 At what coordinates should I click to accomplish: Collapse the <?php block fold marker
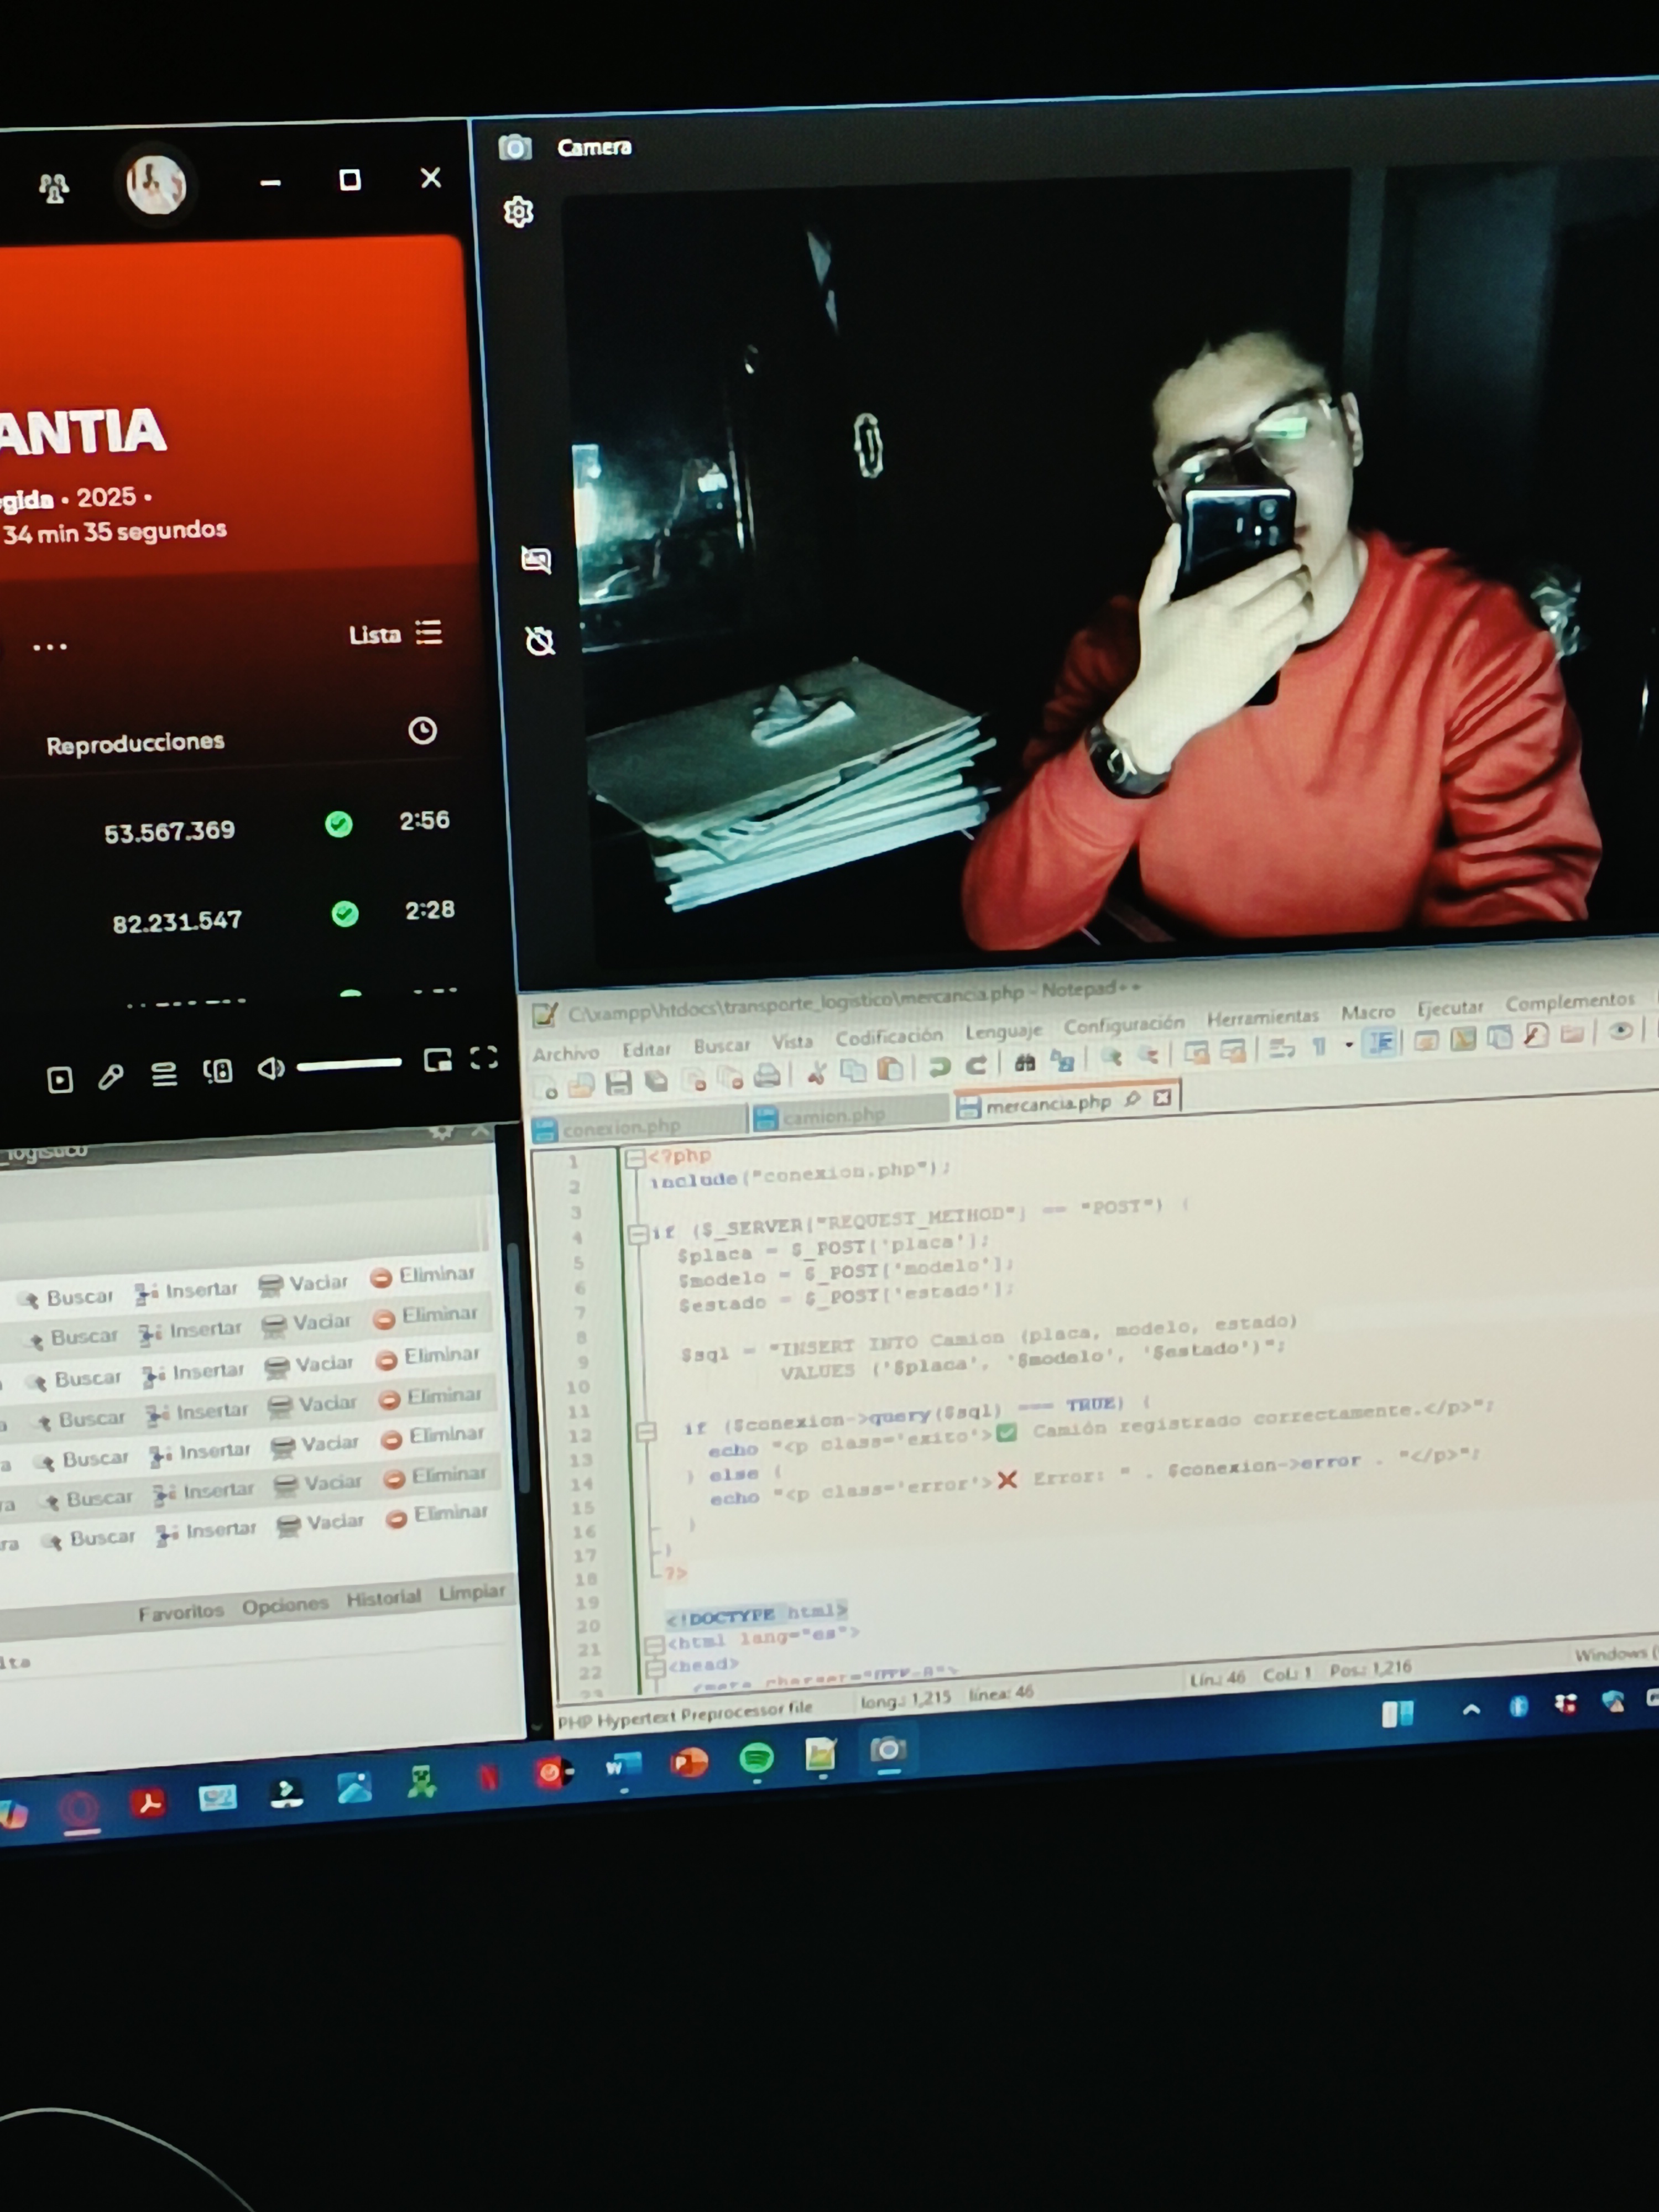pyautogui.click(x=634, y=1158)
